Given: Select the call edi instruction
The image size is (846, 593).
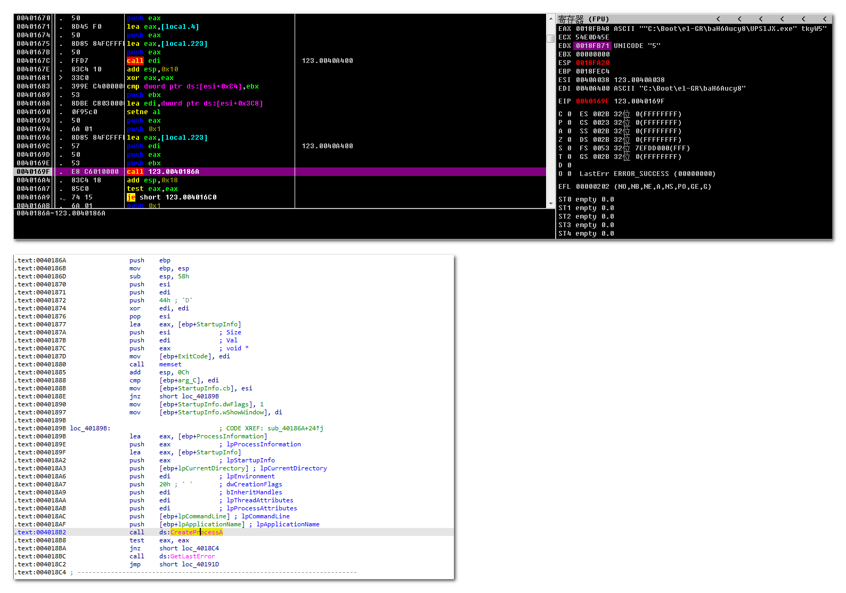Looking at the screenshot, I should tap(144, 61).
